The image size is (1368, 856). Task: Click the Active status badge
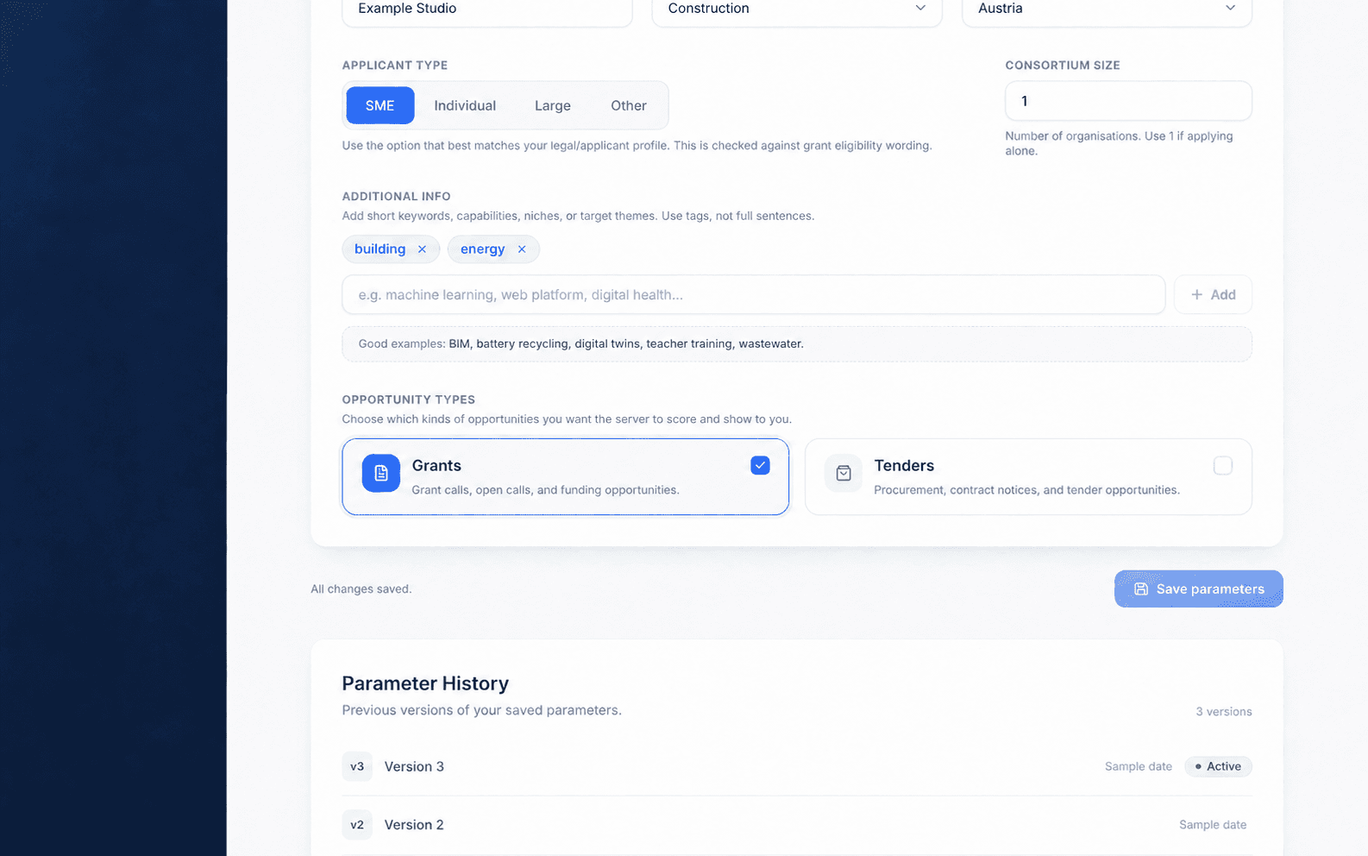pos(1218,766)
